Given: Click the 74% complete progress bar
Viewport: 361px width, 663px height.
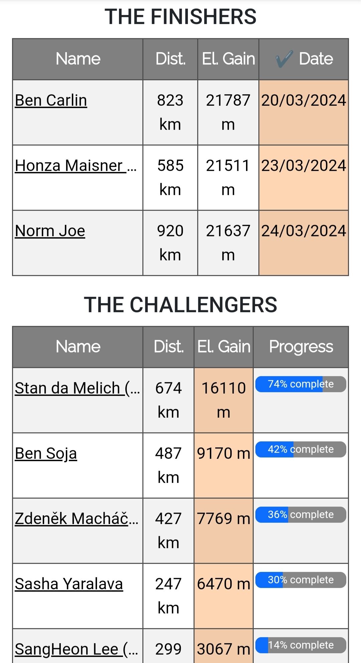Looking at the screenshot, I should (300, 384).
